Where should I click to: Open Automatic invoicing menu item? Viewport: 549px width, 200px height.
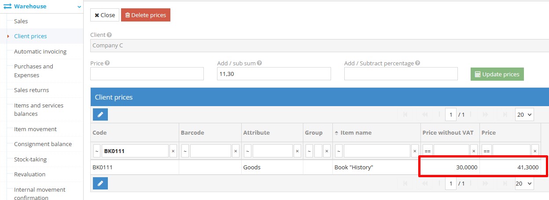40,51
